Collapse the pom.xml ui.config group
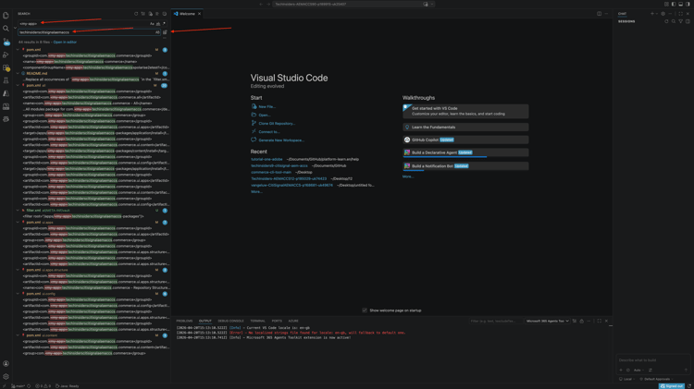 click(18, 294)
